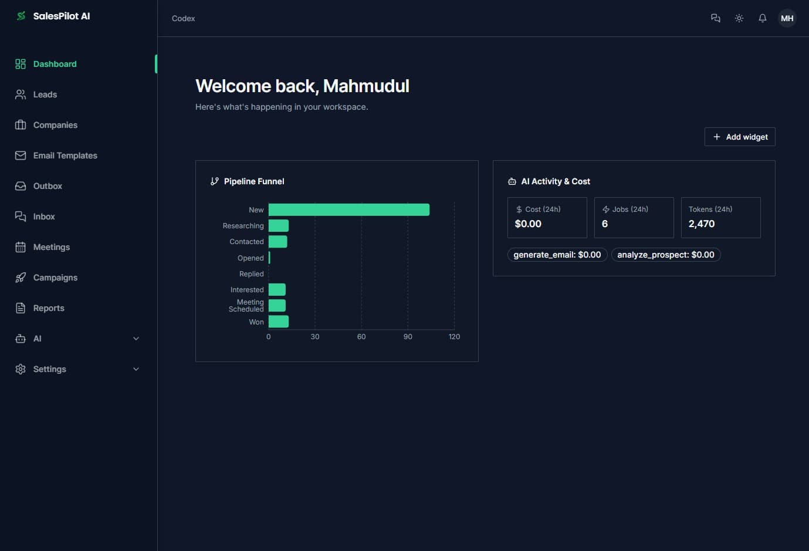Click the Reports document icon
The width and height of the screenshot is (809, 551).
(x=21, y=308)
